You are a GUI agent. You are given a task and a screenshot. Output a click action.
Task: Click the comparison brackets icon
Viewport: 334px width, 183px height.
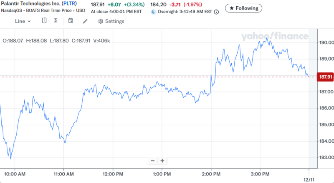coord(44,21)
